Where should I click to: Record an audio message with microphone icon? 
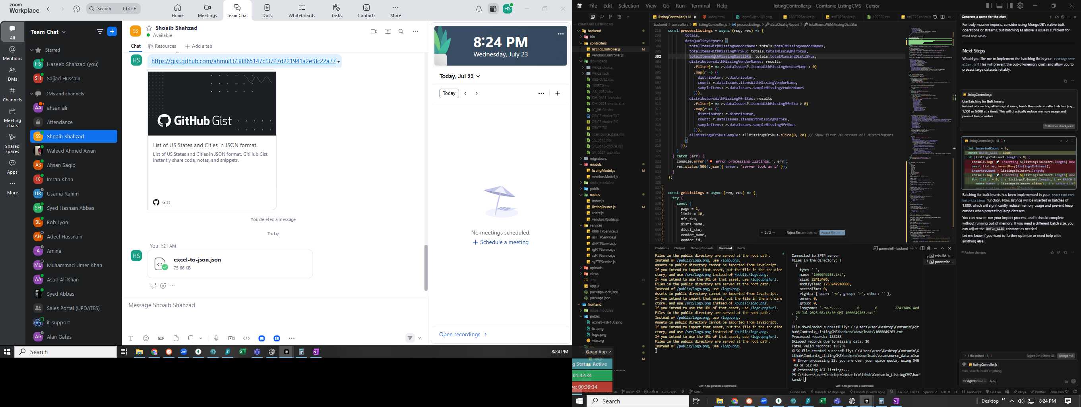coord(216,338)
